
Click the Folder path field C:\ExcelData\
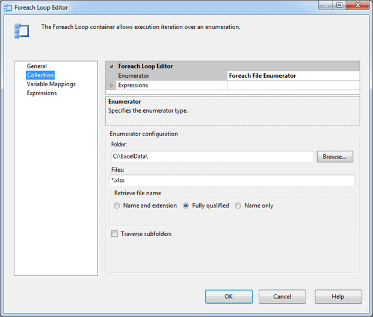coord(212,156)
